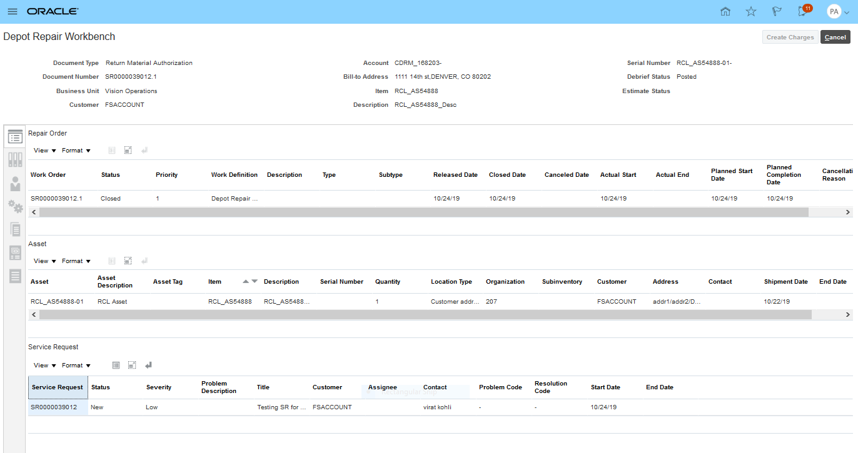This screenshot has height=453, width=858.
Task: Click left arrow of Asset table scrollbar
Action: [33, 315]
